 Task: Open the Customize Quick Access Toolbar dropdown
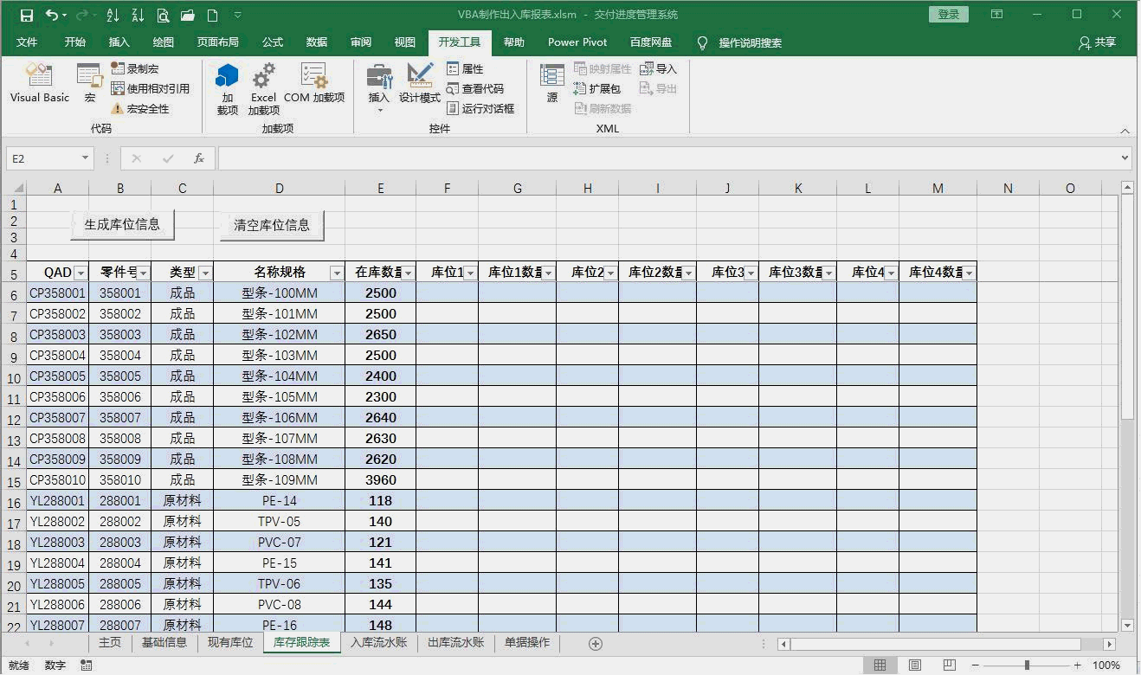point(237,15)
